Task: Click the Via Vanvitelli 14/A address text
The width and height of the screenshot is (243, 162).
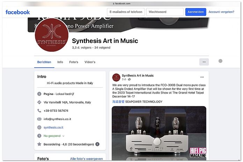Action: tap(67, 102)
